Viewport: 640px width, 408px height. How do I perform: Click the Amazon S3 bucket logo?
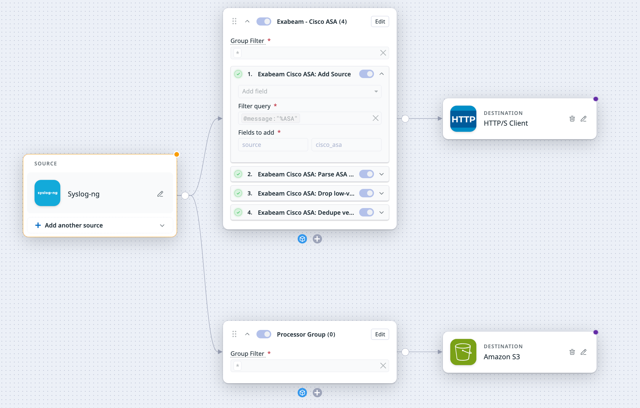[x=463, y=352]
